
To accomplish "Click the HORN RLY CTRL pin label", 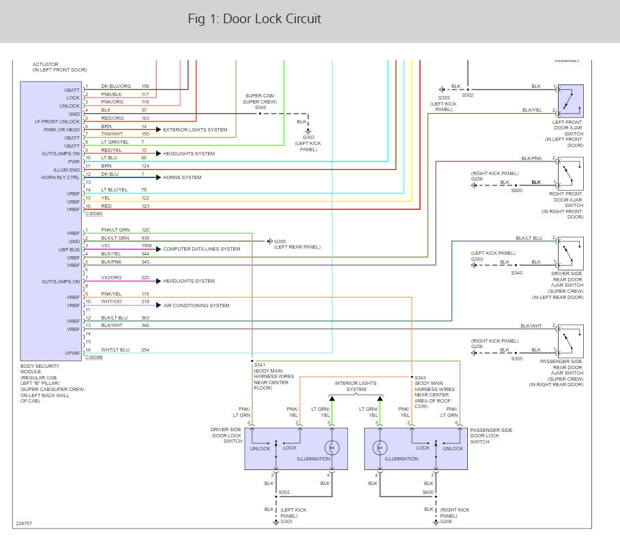I will point(60,177).
